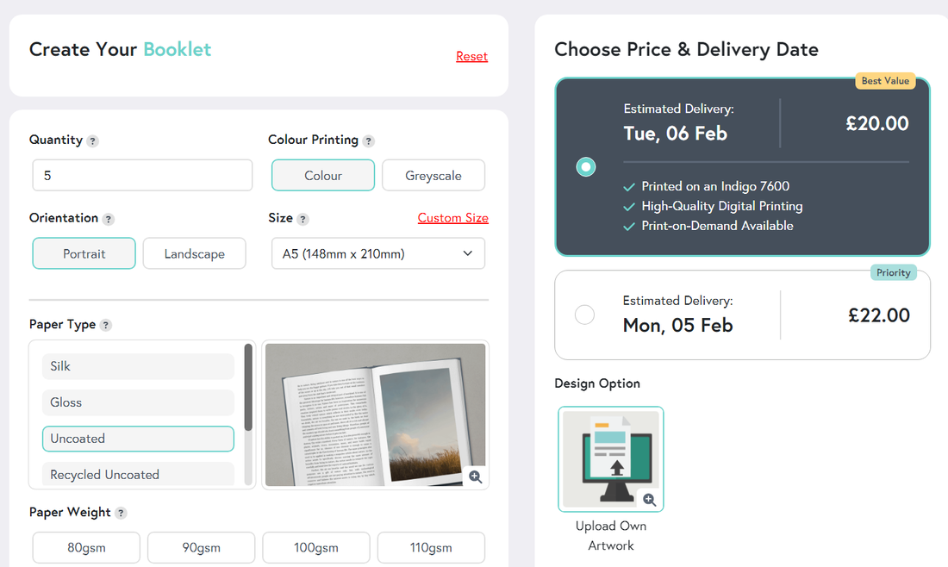This screenshot has height=567, width=948.
Task: Show the Paper Type help icon
Action: [x=106, y=326]
